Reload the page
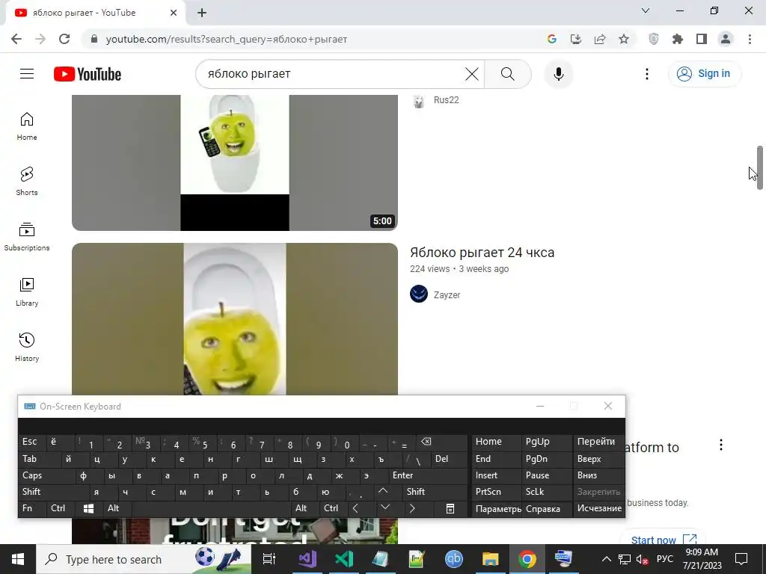This screenshot has height=574, width=766. [x=64, y=39]
